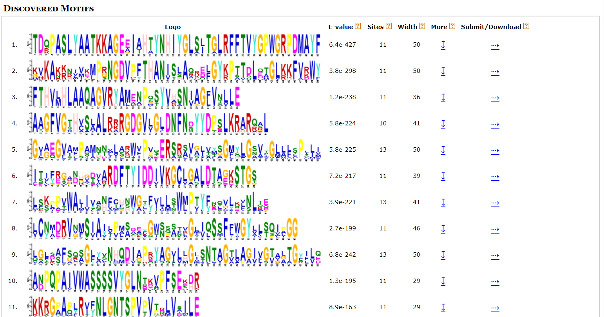Open submit/download arrow for motif 11
This screenshot has width=604, height=317.
click(495, 308)
